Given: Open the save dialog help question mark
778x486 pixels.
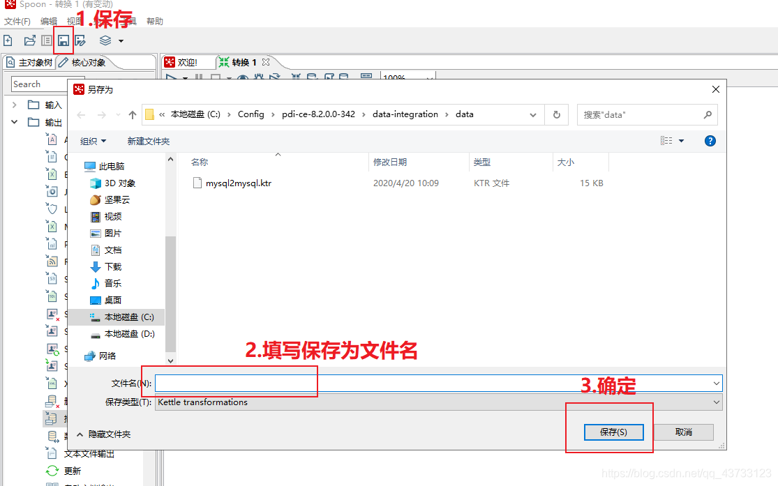Looking at the screenshot, I should (710, 140).
